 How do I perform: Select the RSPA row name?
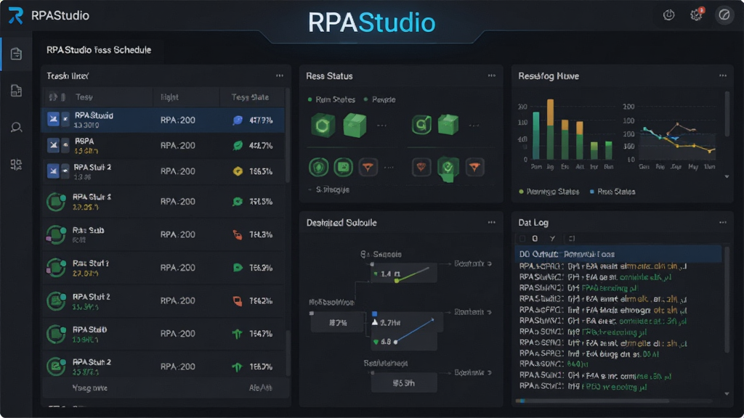[84, 142]
